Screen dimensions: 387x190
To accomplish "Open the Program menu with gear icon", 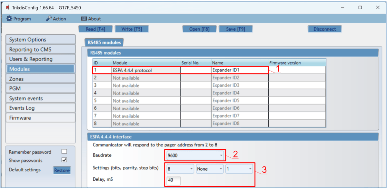I will 19,19.
